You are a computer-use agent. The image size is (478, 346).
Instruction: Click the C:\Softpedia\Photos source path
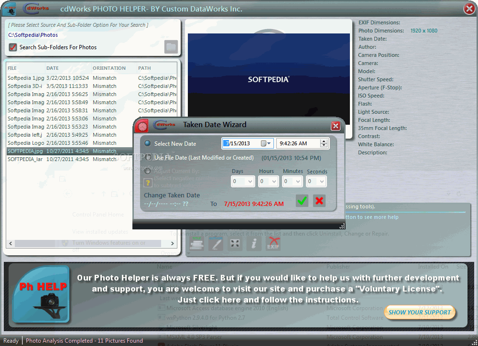coord(33,35)
